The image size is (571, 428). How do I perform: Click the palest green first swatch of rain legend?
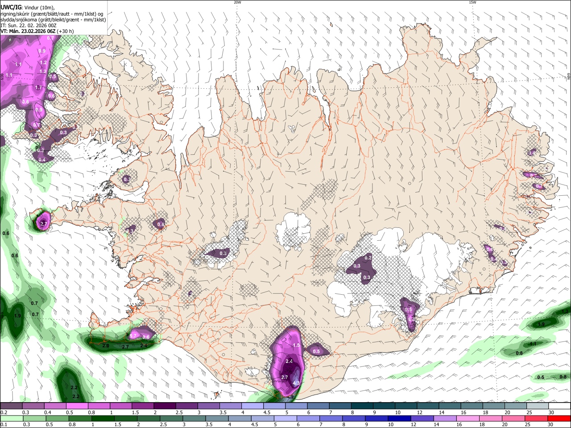11,418
